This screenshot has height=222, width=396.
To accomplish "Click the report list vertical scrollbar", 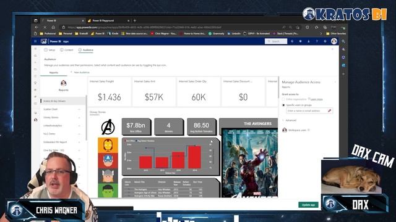I will (87, 118).
